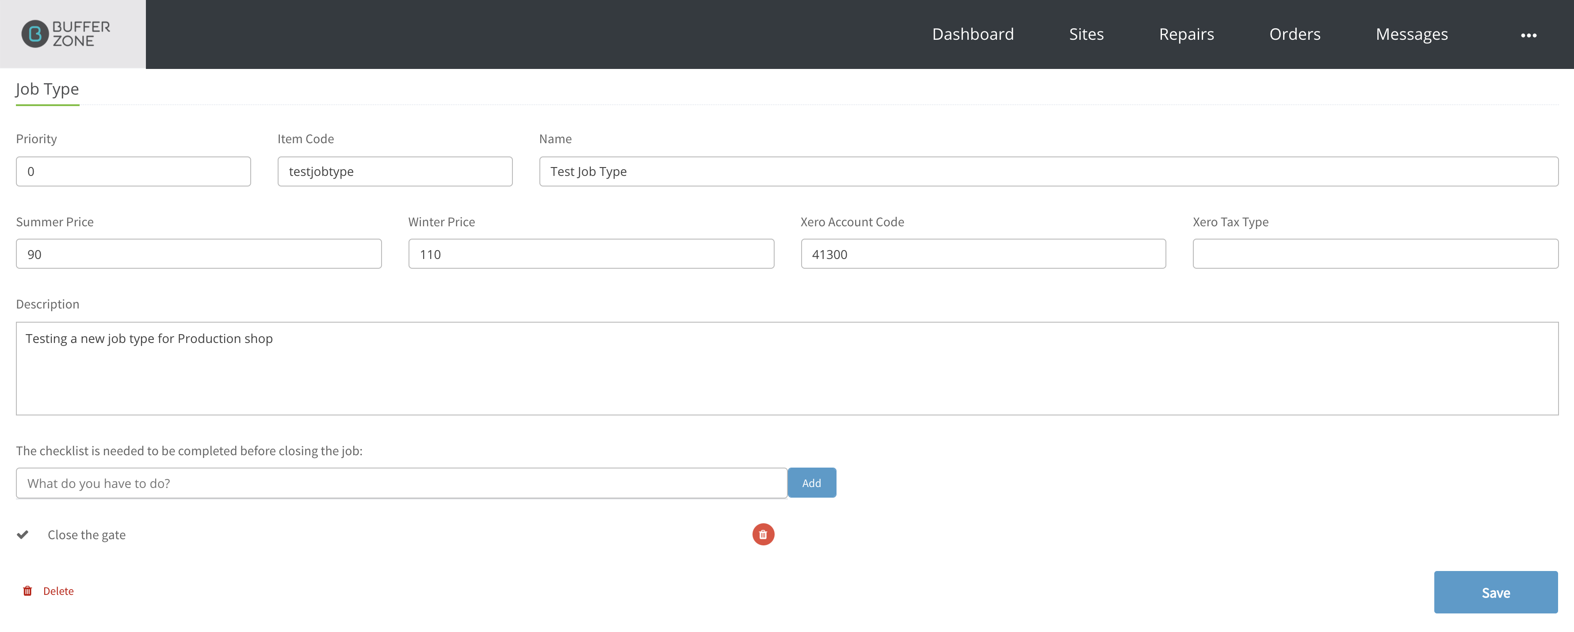
Task: Open the Messages page
Action: pos(1411,34)
